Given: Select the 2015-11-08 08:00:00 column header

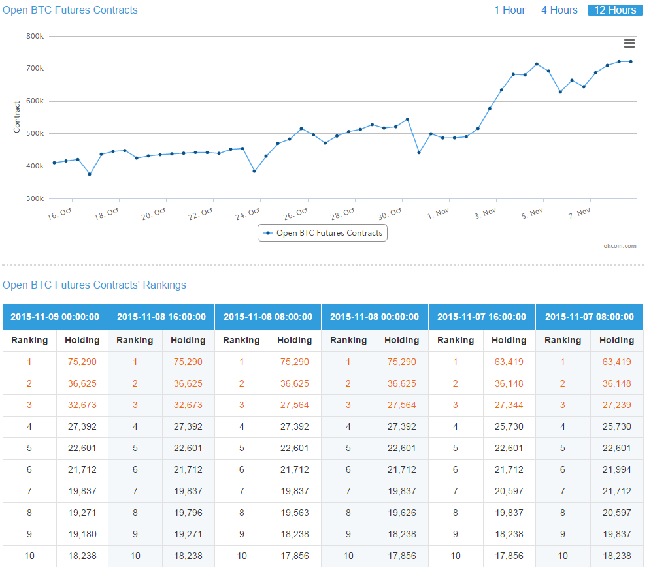Looking at the screenshot, I should tap(268, 317).
